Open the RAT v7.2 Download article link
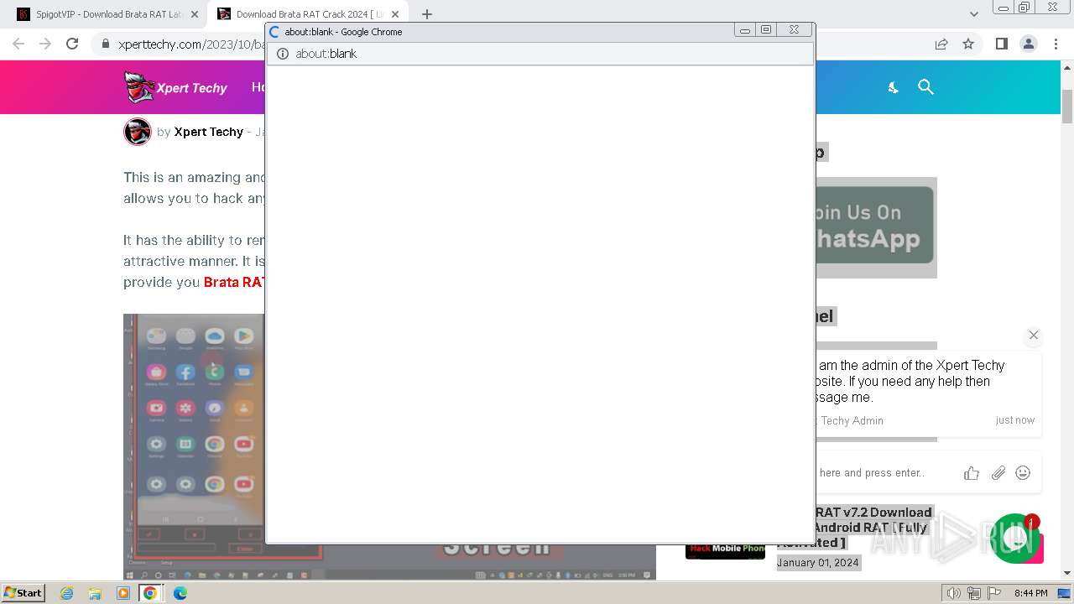 pos(873,527)
